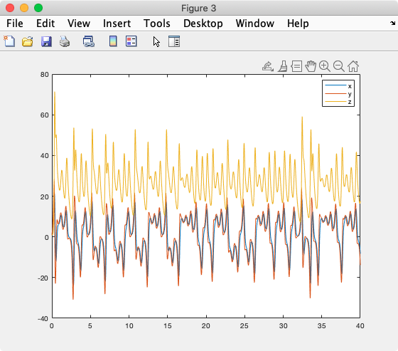398x351 pixels.
Task: Restore view with the home icon
Action: (353, 66)
